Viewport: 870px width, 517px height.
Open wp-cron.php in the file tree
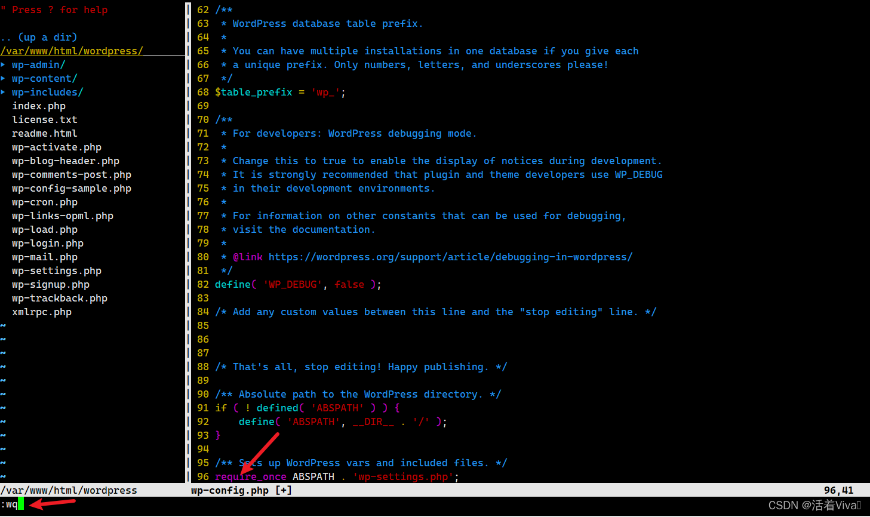click(45, 202)
